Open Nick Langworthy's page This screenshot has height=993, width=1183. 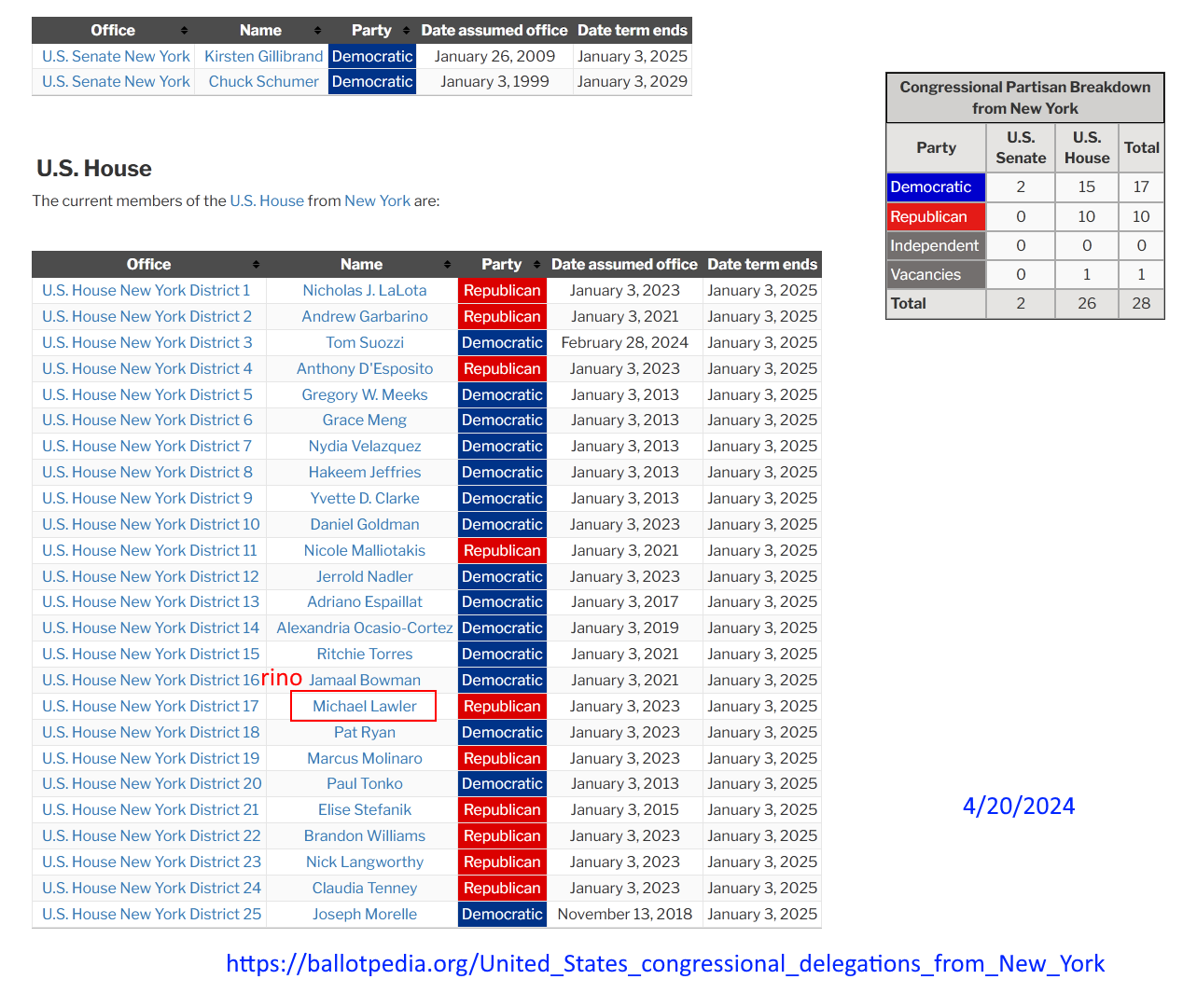click(365, 862)
